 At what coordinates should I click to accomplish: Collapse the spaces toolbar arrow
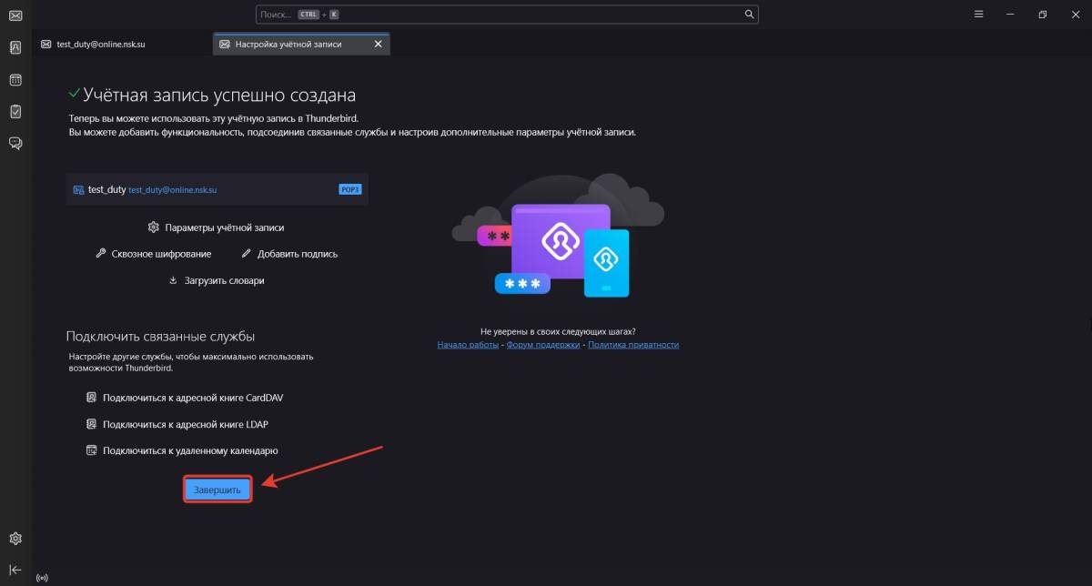(15, 570)
